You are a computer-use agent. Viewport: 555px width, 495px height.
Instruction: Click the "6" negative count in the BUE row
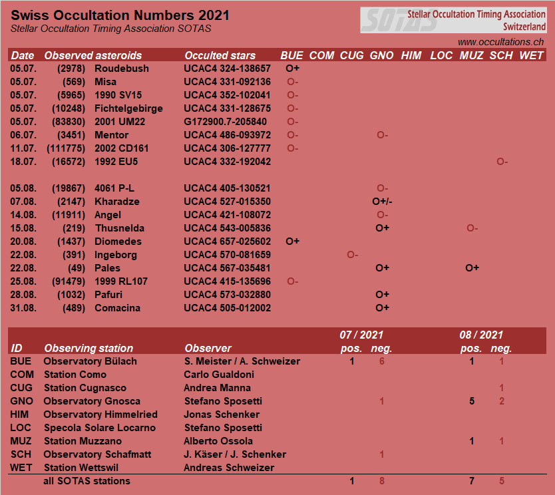(x=382, y=361)
